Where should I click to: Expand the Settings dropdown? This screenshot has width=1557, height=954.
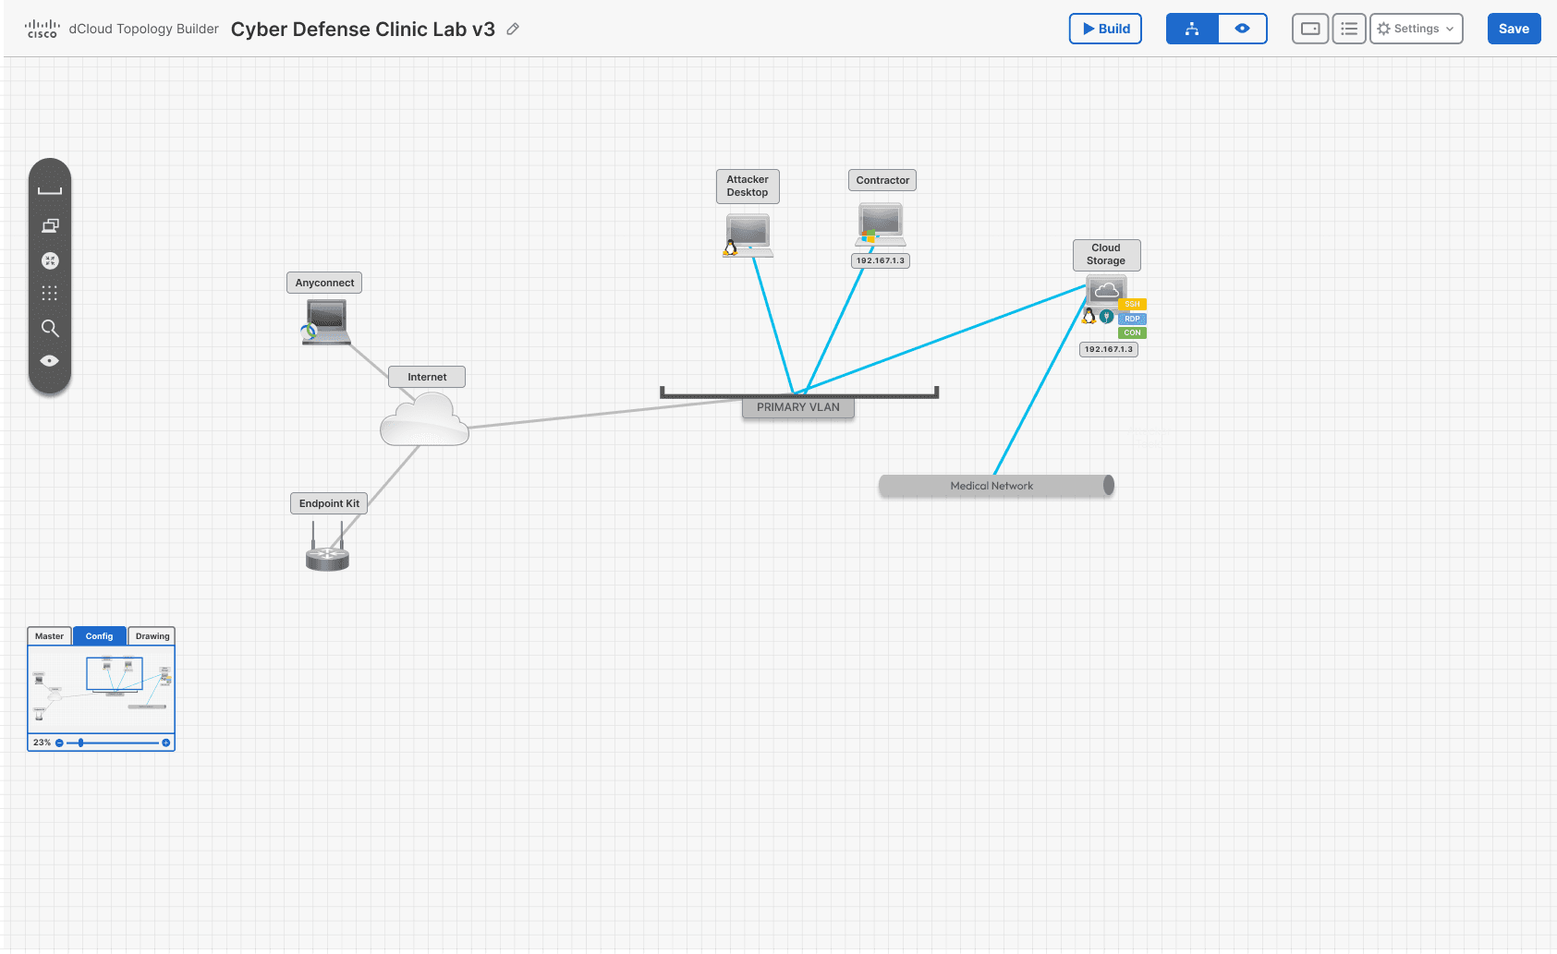click(1416, 29)
